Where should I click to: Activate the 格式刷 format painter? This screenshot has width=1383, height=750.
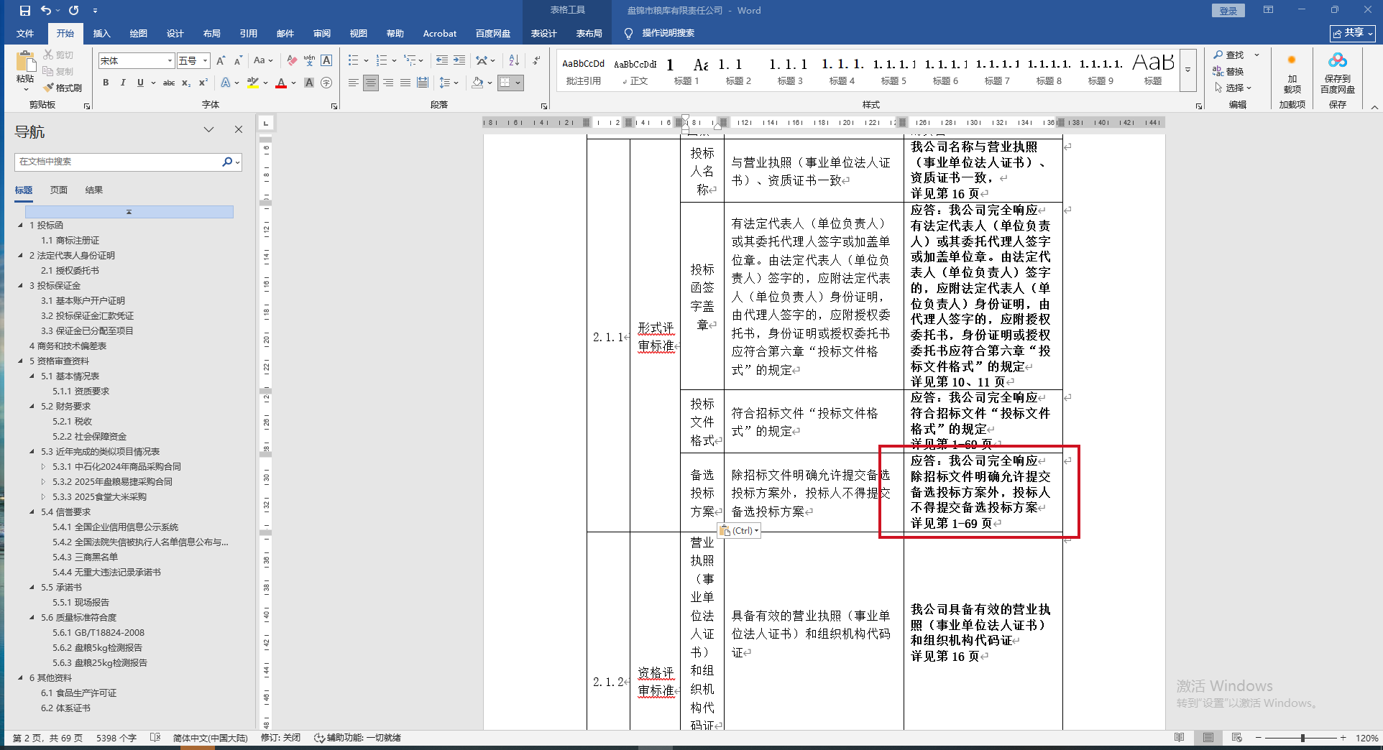click(63, 88)
